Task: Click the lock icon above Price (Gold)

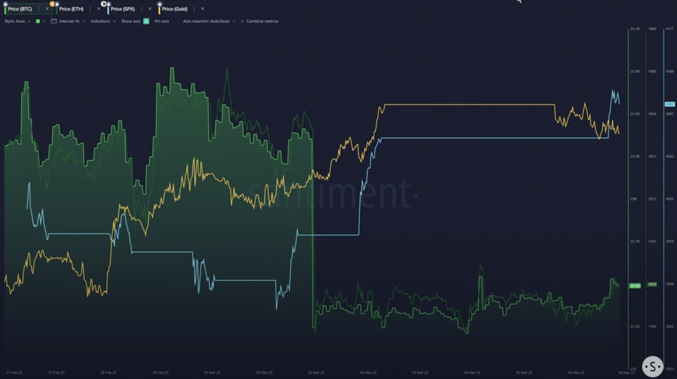Action: (160, 4)
